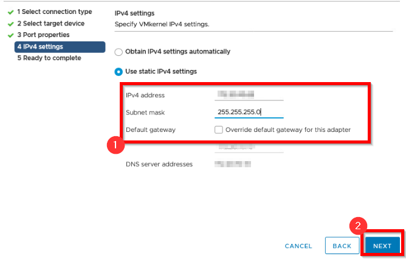
Task: Click the red annotation badge number 1
Action: pyautogui.click(x=115, y=145)
